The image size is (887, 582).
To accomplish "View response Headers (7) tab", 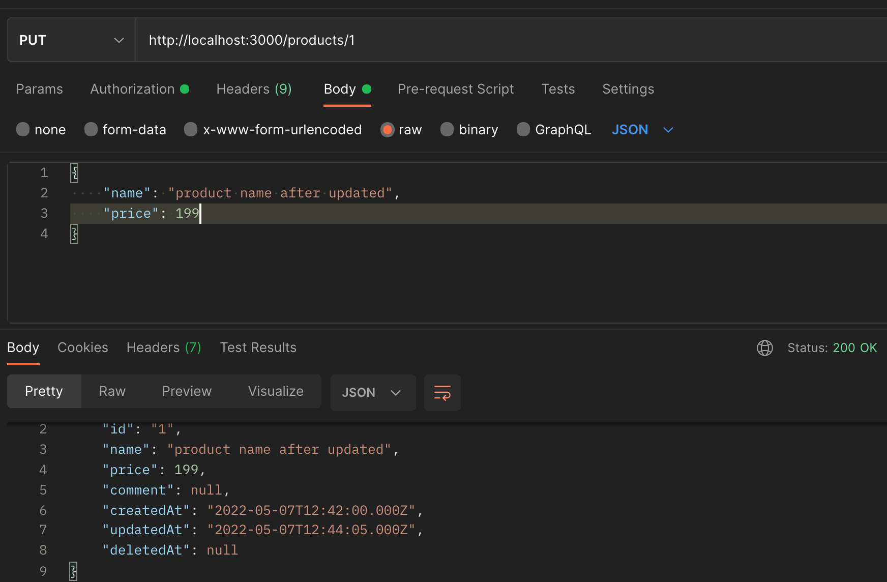I will (164, 347).
